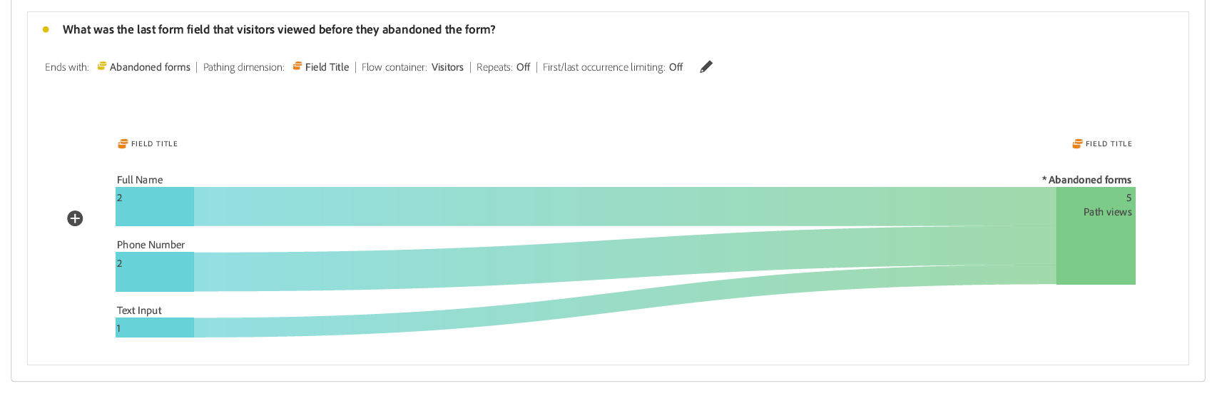1222x396 pixels.
Task: Click the Field Title pathing dimension label
Action: pos(327,67)
